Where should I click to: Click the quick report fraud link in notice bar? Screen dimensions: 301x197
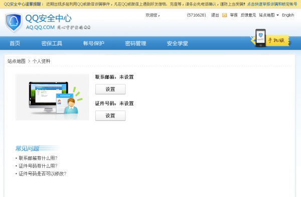pyautogui.click(x=272, y=4)
